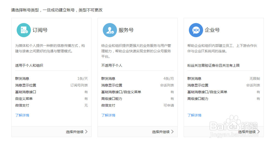This screenshot has height=144, width=273.
Task: Click the 微信支付 value 无
Action: pos(86,105)
